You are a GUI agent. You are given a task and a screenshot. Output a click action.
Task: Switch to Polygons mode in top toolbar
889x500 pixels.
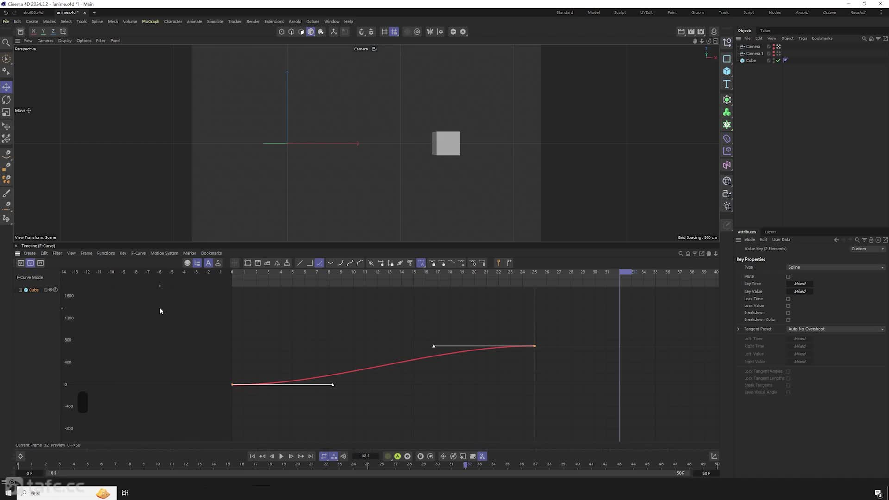coord(301,31)
